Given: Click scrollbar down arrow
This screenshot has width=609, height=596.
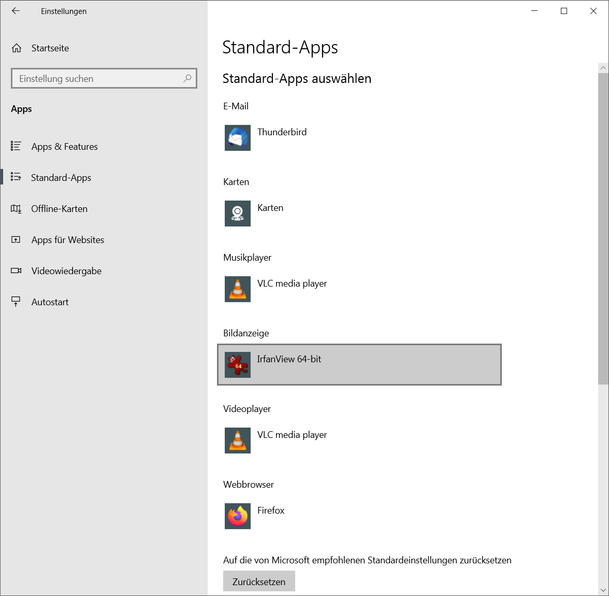Looking at the screenshot, I should pyautogui.click(x=603, y=590).
